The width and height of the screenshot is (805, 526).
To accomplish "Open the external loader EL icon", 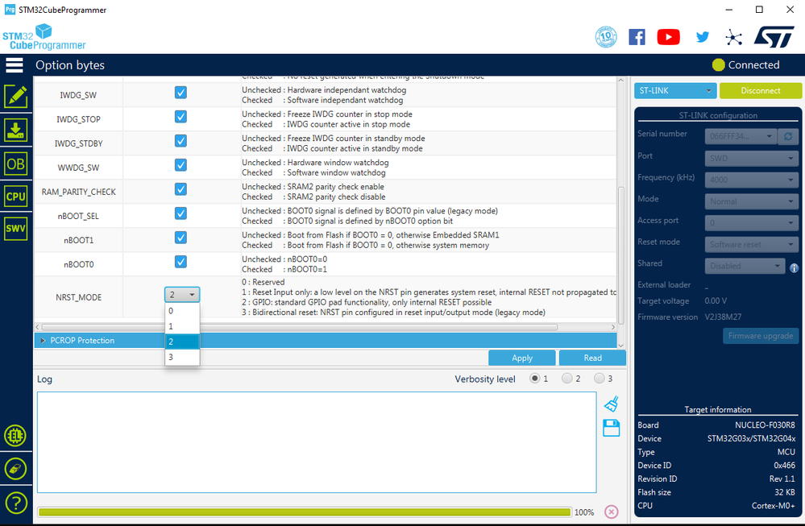I will pos(15,436).
